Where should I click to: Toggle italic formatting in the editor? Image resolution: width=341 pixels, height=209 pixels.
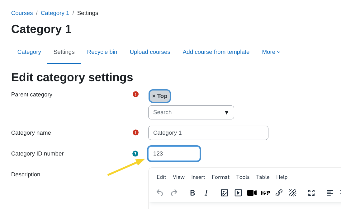tap(206, 193)
